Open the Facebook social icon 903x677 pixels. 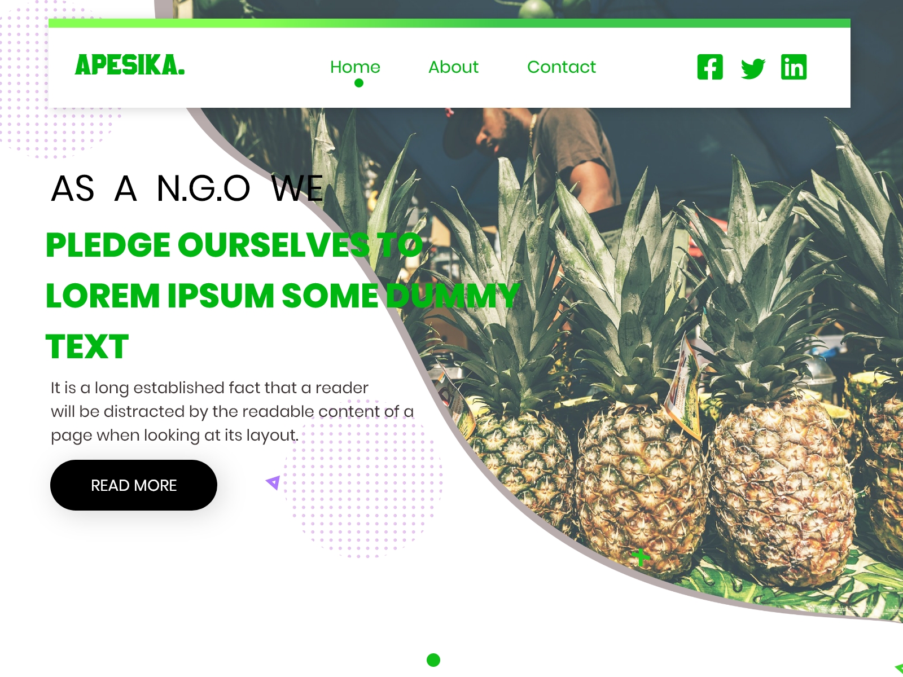pyautogui.click(x=710, y=67)
